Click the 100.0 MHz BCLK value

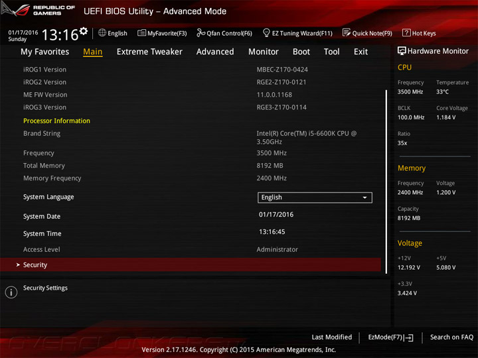(411, 117)
